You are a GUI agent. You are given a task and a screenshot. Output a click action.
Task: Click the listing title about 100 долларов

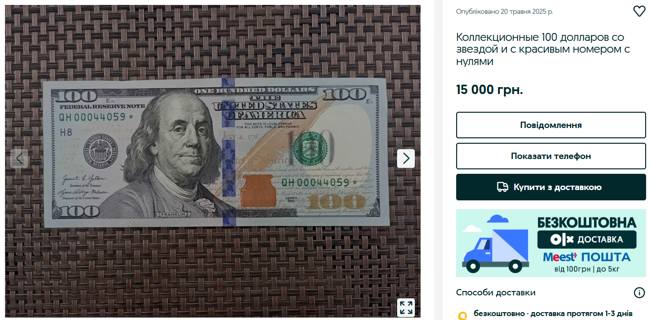[543, 49]
